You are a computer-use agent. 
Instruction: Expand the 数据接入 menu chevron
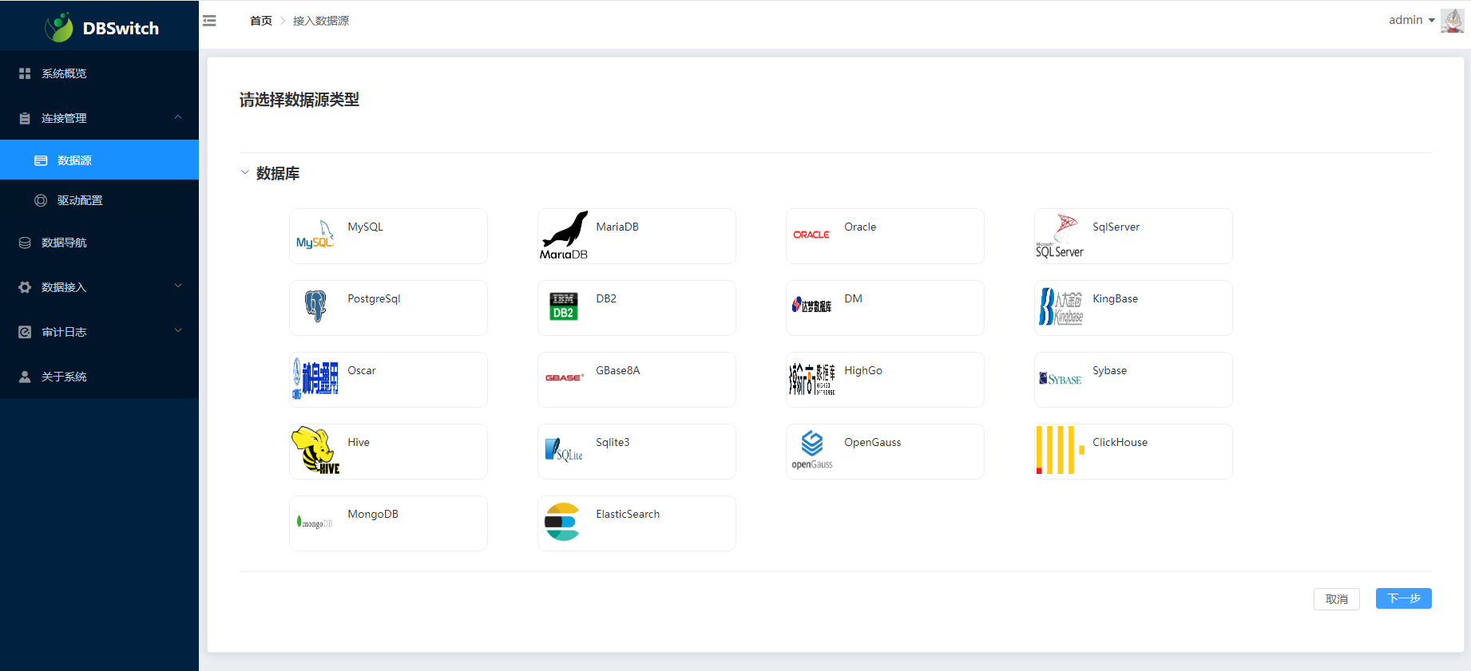pyautogui.click(x=178, y=286)
